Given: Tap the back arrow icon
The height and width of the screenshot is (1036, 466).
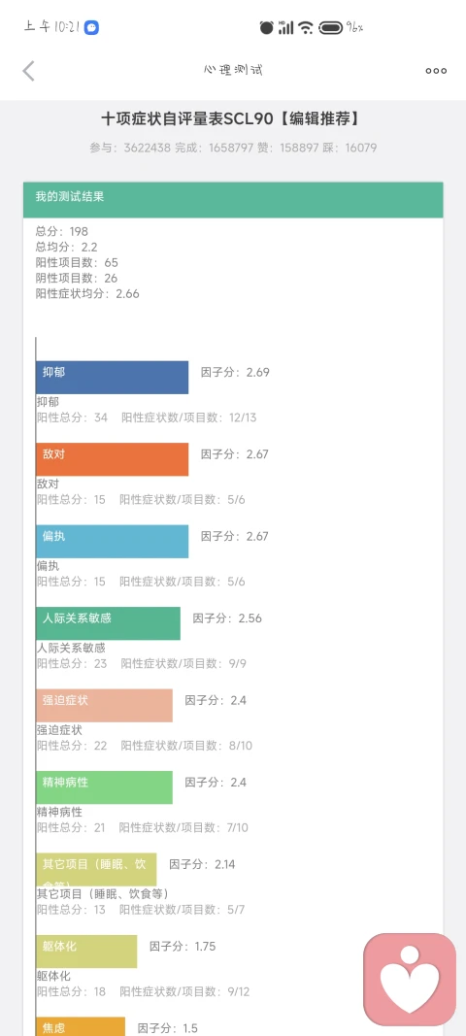Looking at the screenshot, I should (x=28, y=71).
